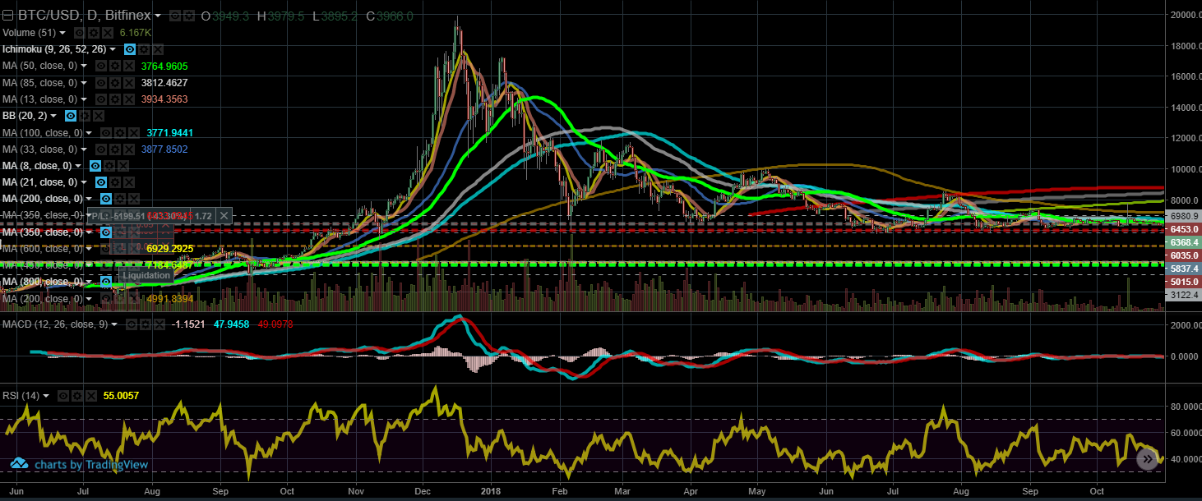Open MA (100, close, 0) settings gear
Viewport: 1202px width, 501px height.
pos(120,133)
